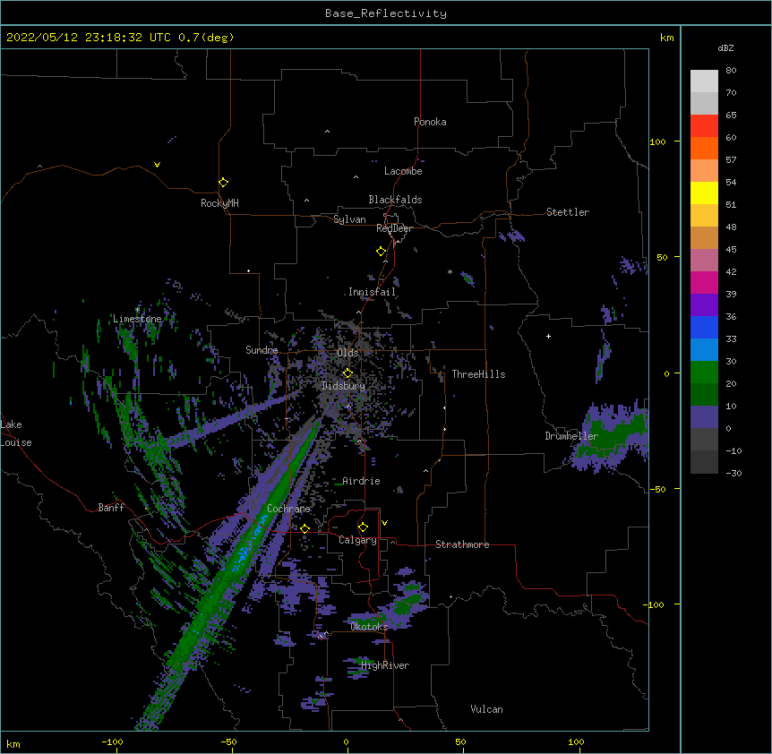Click the yellow marker just above Calgary label
The height and width of the screenshot is (754, 772).
click(363, 527)
